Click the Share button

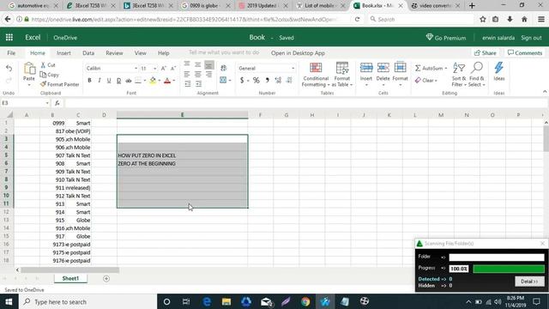tap(486, 53)
